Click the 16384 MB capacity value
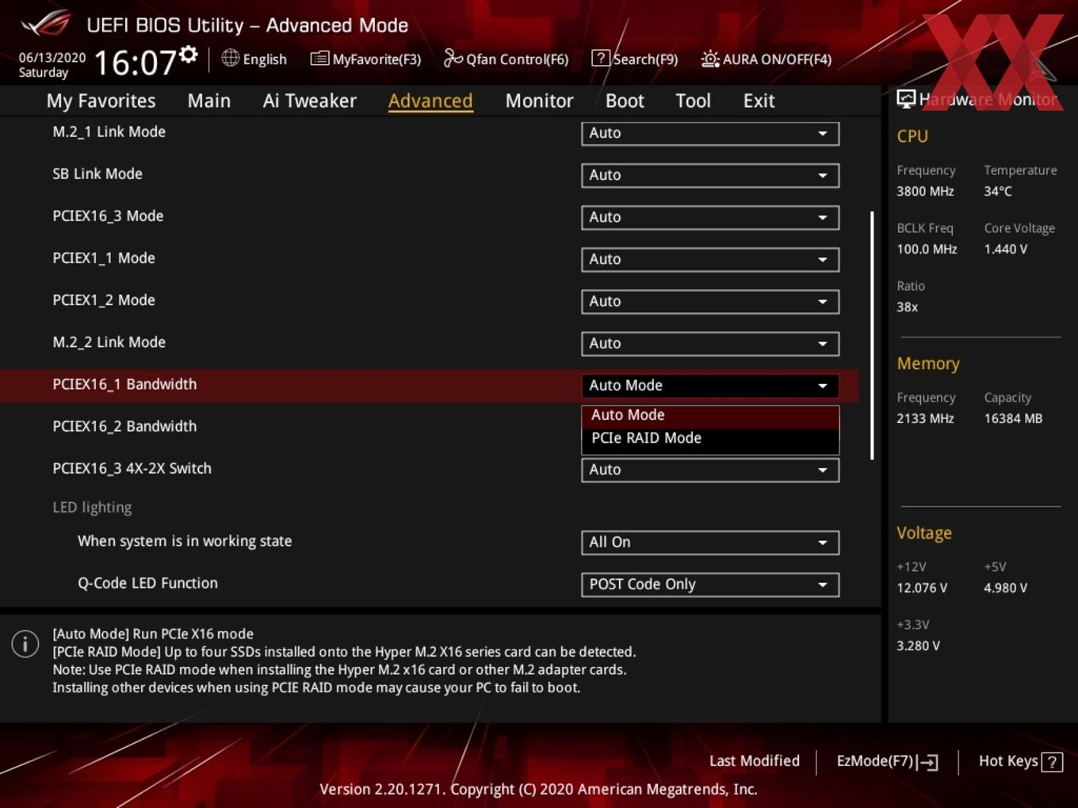Screen dimensions: 1078x808 1013,419
